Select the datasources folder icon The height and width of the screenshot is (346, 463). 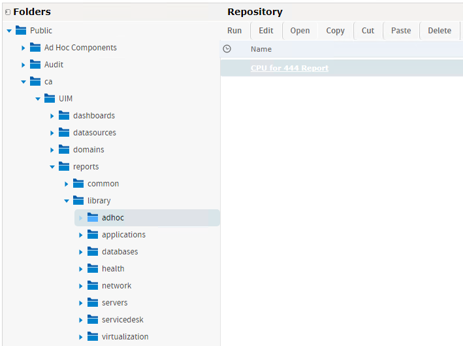coord(64,133)
